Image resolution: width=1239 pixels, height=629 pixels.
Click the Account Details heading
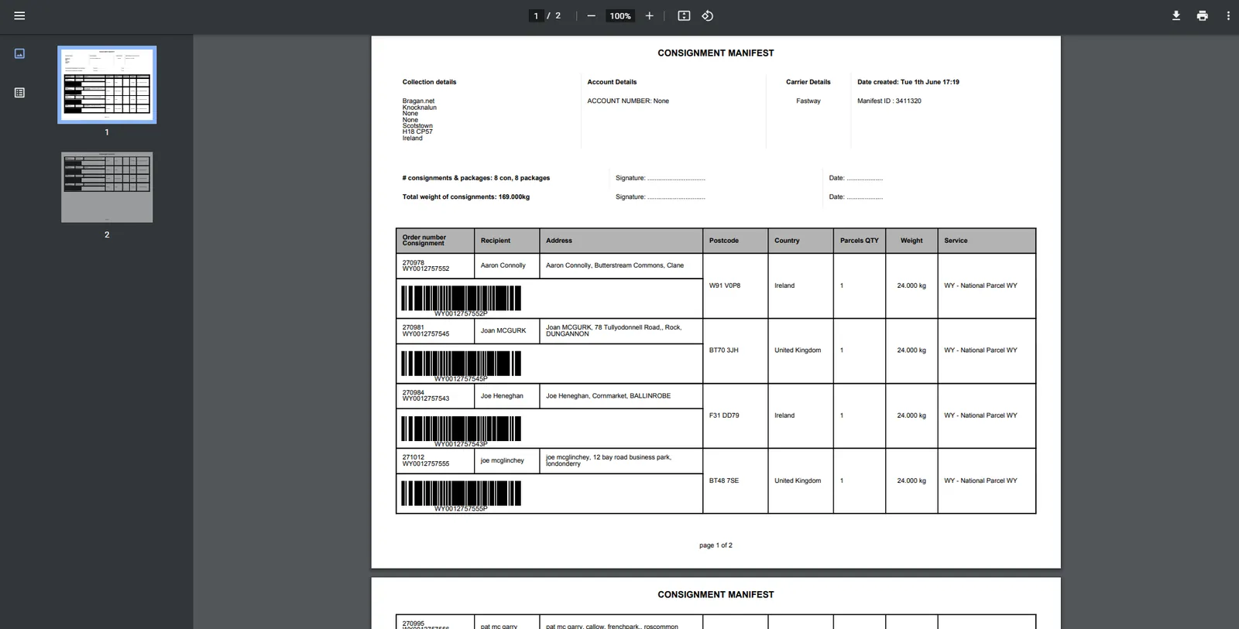click(612, 82)
